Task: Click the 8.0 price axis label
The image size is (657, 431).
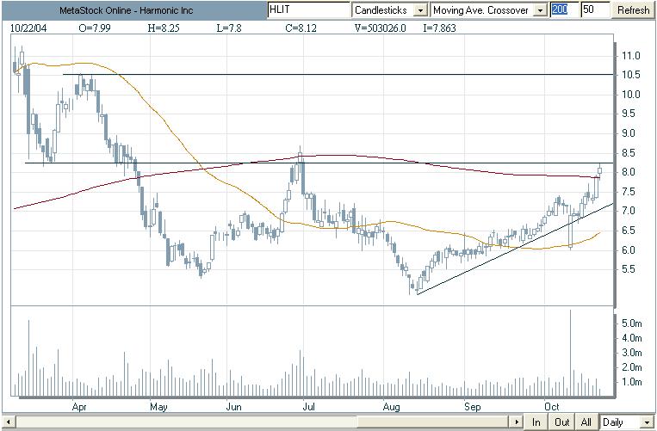Action: coord(630,172)
